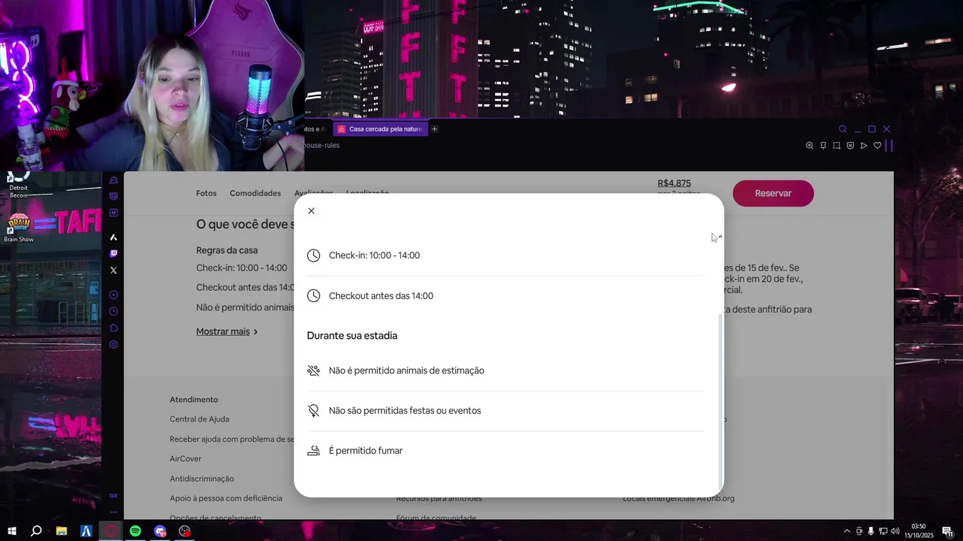Click the R$4.875 price link
The height and width of the screenshot is (541, 963).
click(674, 183)
